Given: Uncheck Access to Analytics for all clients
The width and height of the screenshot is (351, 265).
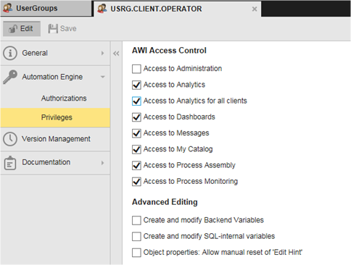Looking at the screenshot, I should tap(136, 101).
